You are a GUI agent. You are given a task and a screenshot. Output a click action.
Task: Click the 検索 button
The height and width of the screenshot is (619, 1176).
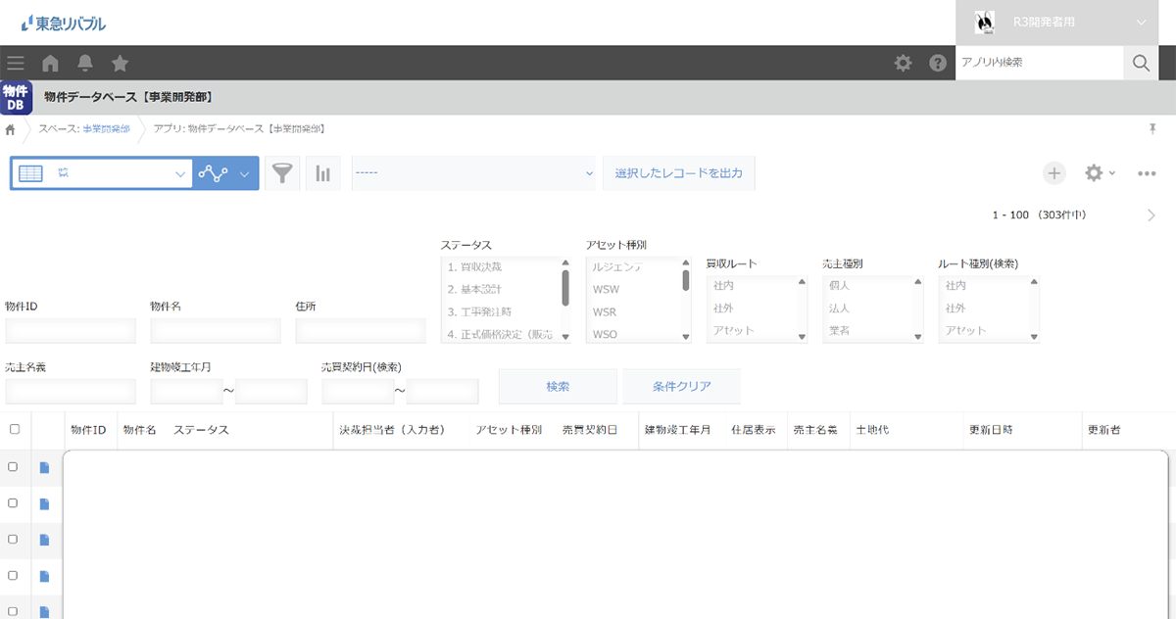[558, 387]
